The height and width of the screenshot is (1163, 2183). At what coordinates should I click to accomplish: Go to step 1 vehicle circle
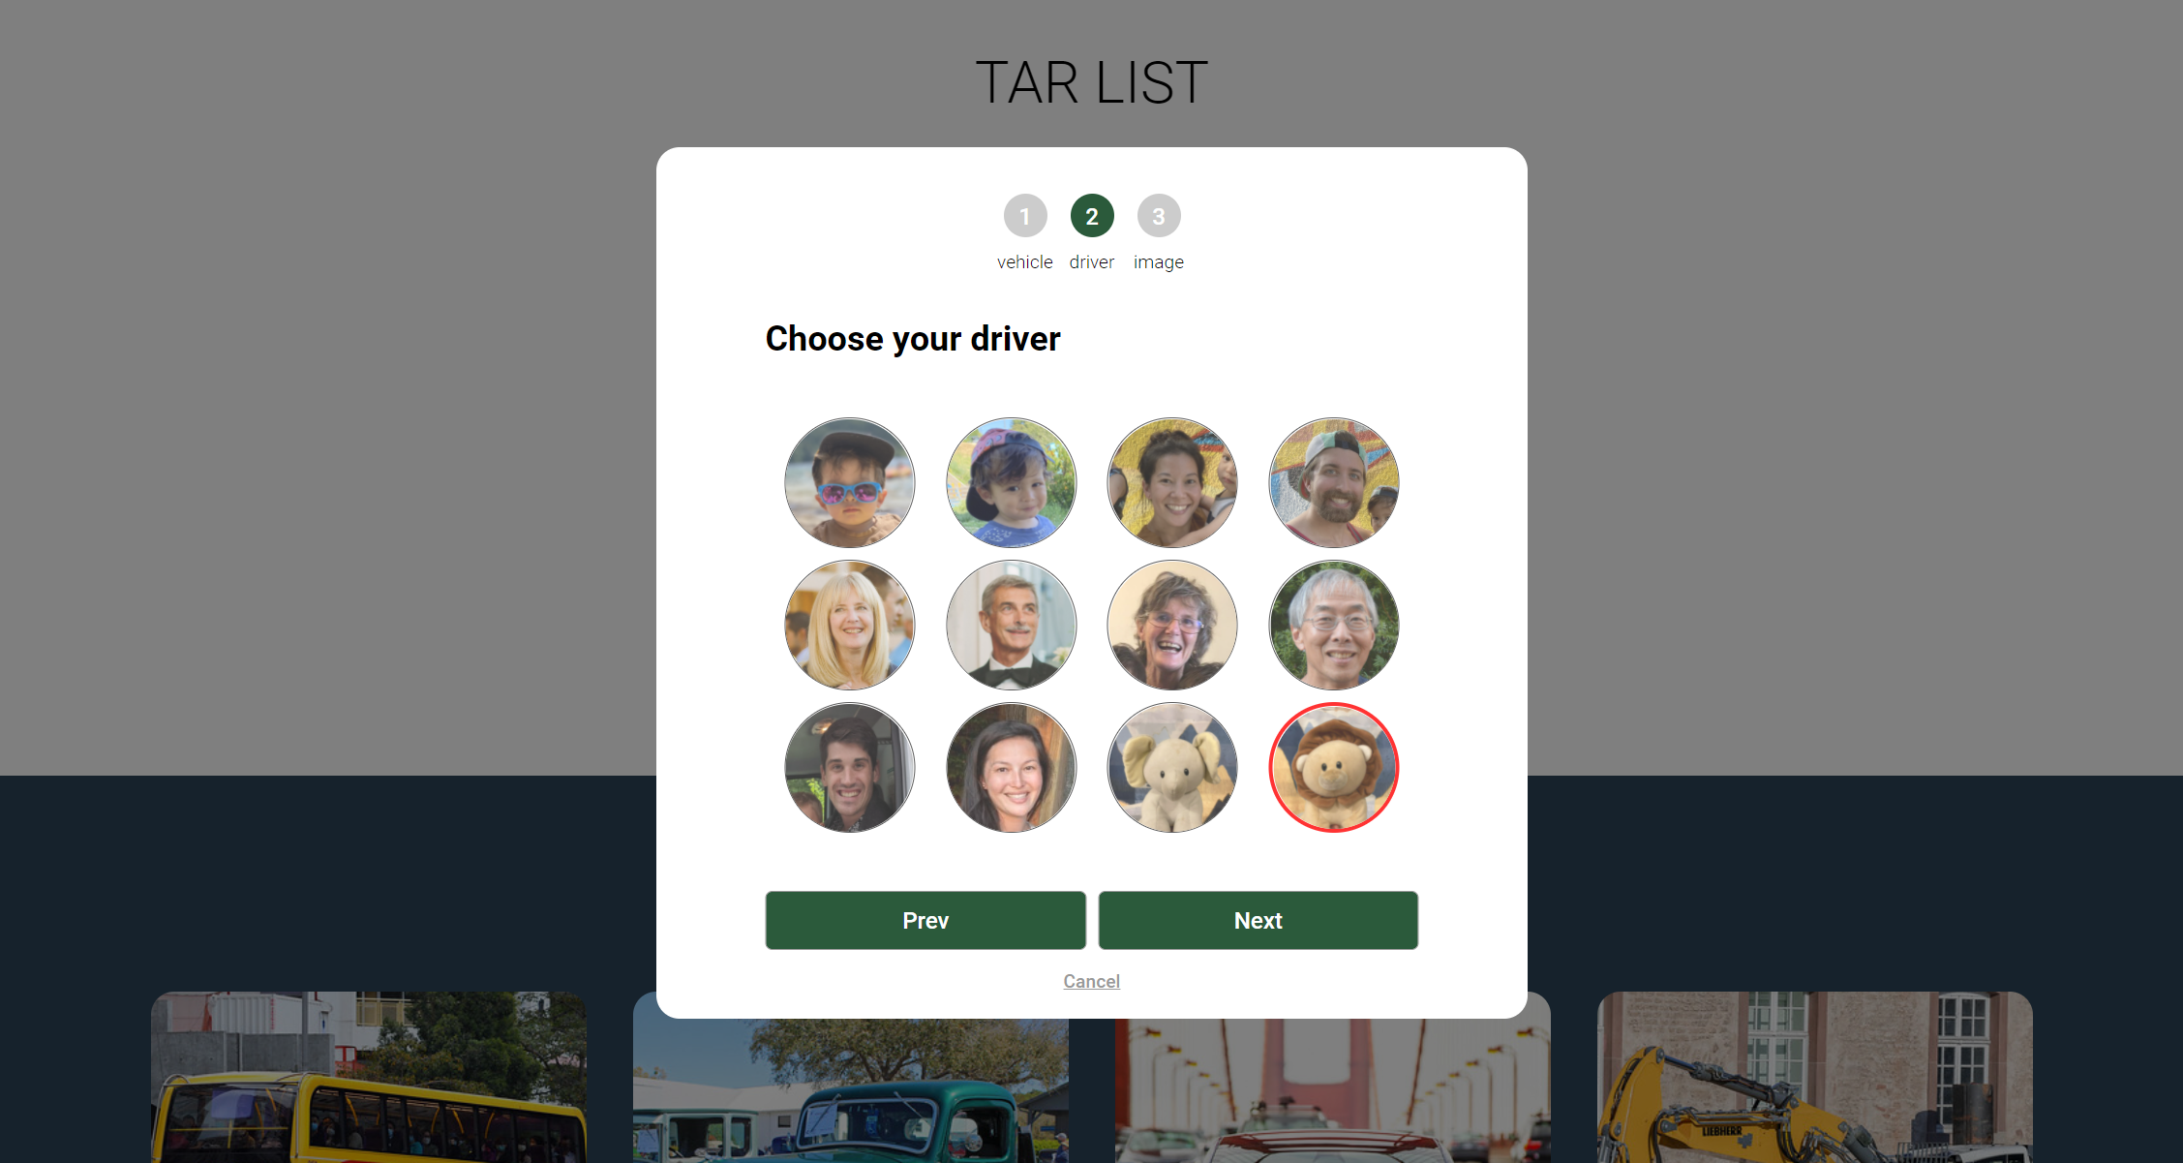point(1025,216)
